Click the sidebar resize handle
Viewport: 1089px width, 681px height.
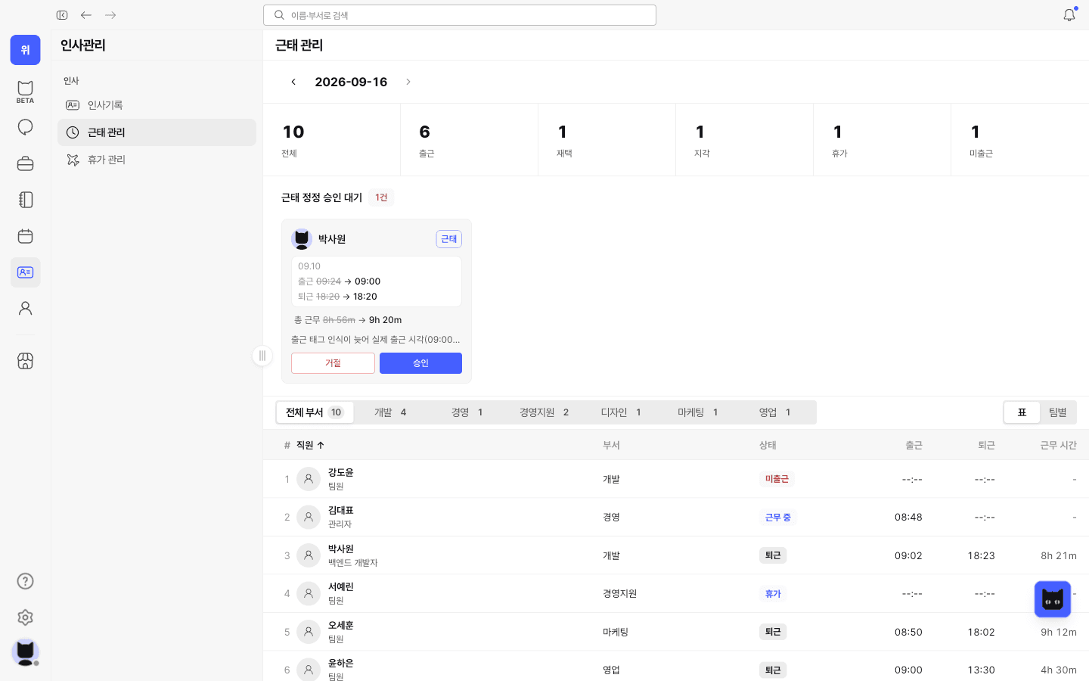[262, 356]
